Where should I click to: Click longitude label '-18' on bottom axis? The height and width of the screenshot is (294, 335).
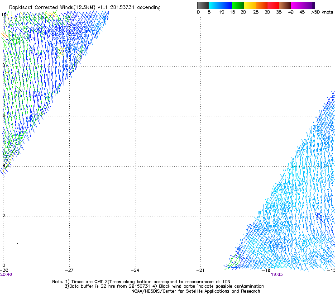tap(266, 270)
